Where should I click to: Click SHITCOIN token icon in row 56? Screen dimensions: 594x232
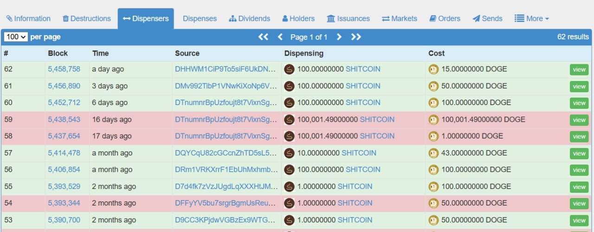[290, 169]
